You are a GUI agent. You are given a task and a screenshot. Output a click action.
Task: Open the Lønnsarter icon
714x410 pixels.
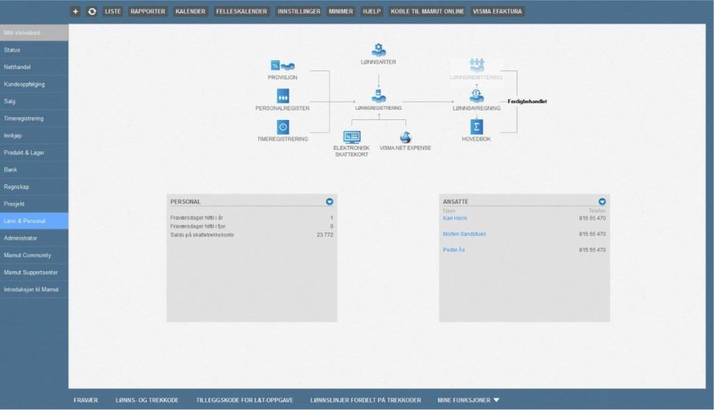click(x=378, y=49)
